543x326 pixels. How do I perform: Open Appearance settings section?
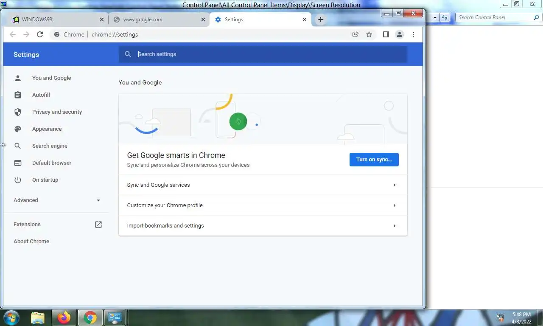tap(47, 129)
